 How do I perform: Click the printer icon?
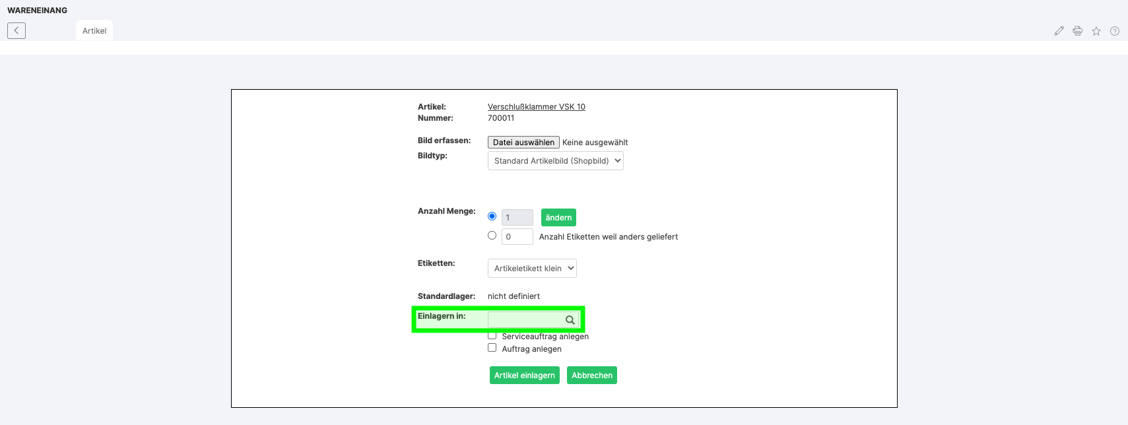point(1077,31)
